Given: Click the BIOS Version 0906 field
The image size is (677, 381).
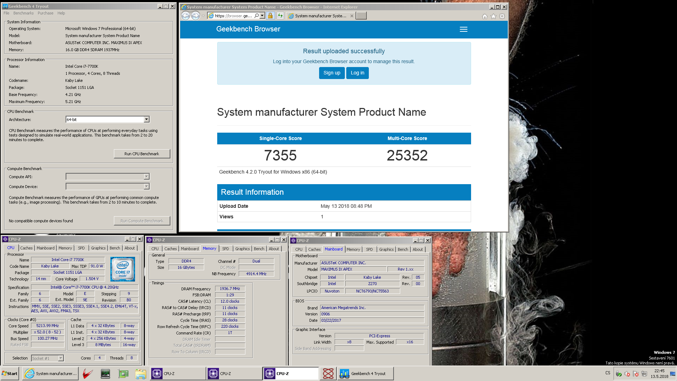Looking at the screenshot, I should pyautogui.click(x=372, y=314).
